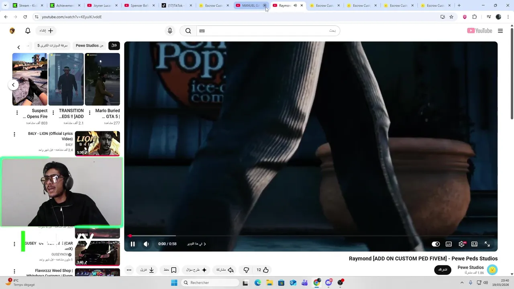Toggle subtitles in the video player
Viewport: 514px width, 289px height.
click(x=449, y=244)
